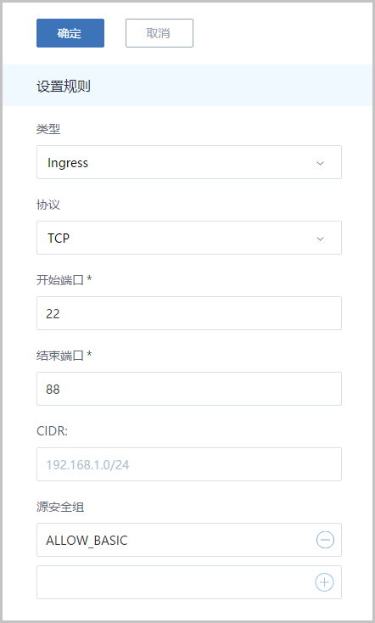Click the 设置规则 section header
375x623 pixels.
click(64, 87)
